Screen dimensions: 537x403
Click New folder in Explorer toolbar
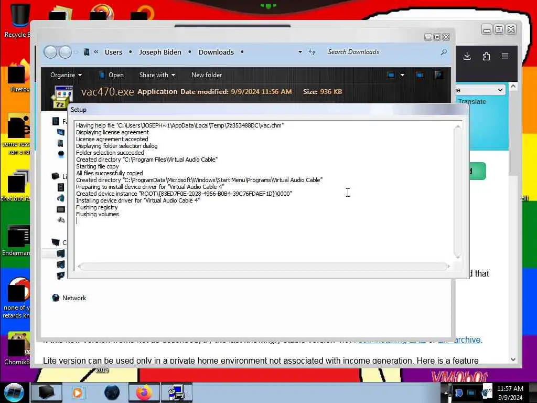click(x=207, y=75)
